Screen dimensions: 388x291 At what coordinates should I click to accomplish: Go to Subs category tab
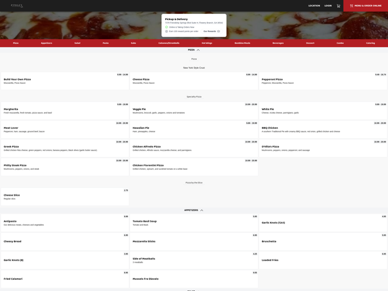[134, 43]
